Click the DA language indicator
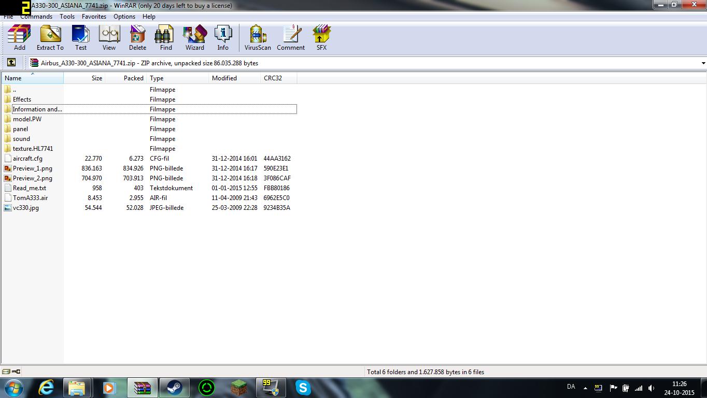Screen dimensions: 707x398 [x=571, y=387]
